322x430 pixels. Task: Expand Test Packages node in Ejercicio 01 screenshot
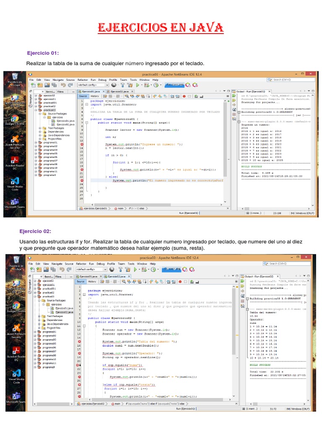[40, 128]
